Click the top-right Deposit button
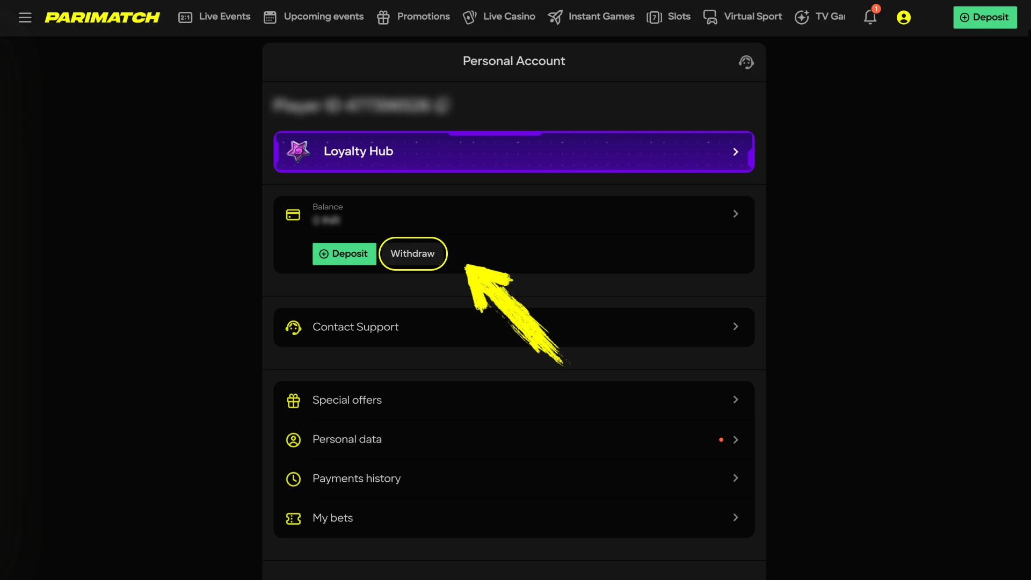 pos(984,17)
